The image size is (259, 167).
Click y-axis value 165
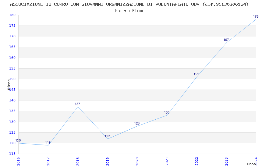[12, 47]
